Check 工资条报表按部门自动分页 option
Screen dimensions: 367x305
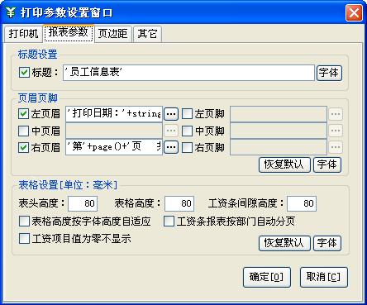click(x=169, y=222)
